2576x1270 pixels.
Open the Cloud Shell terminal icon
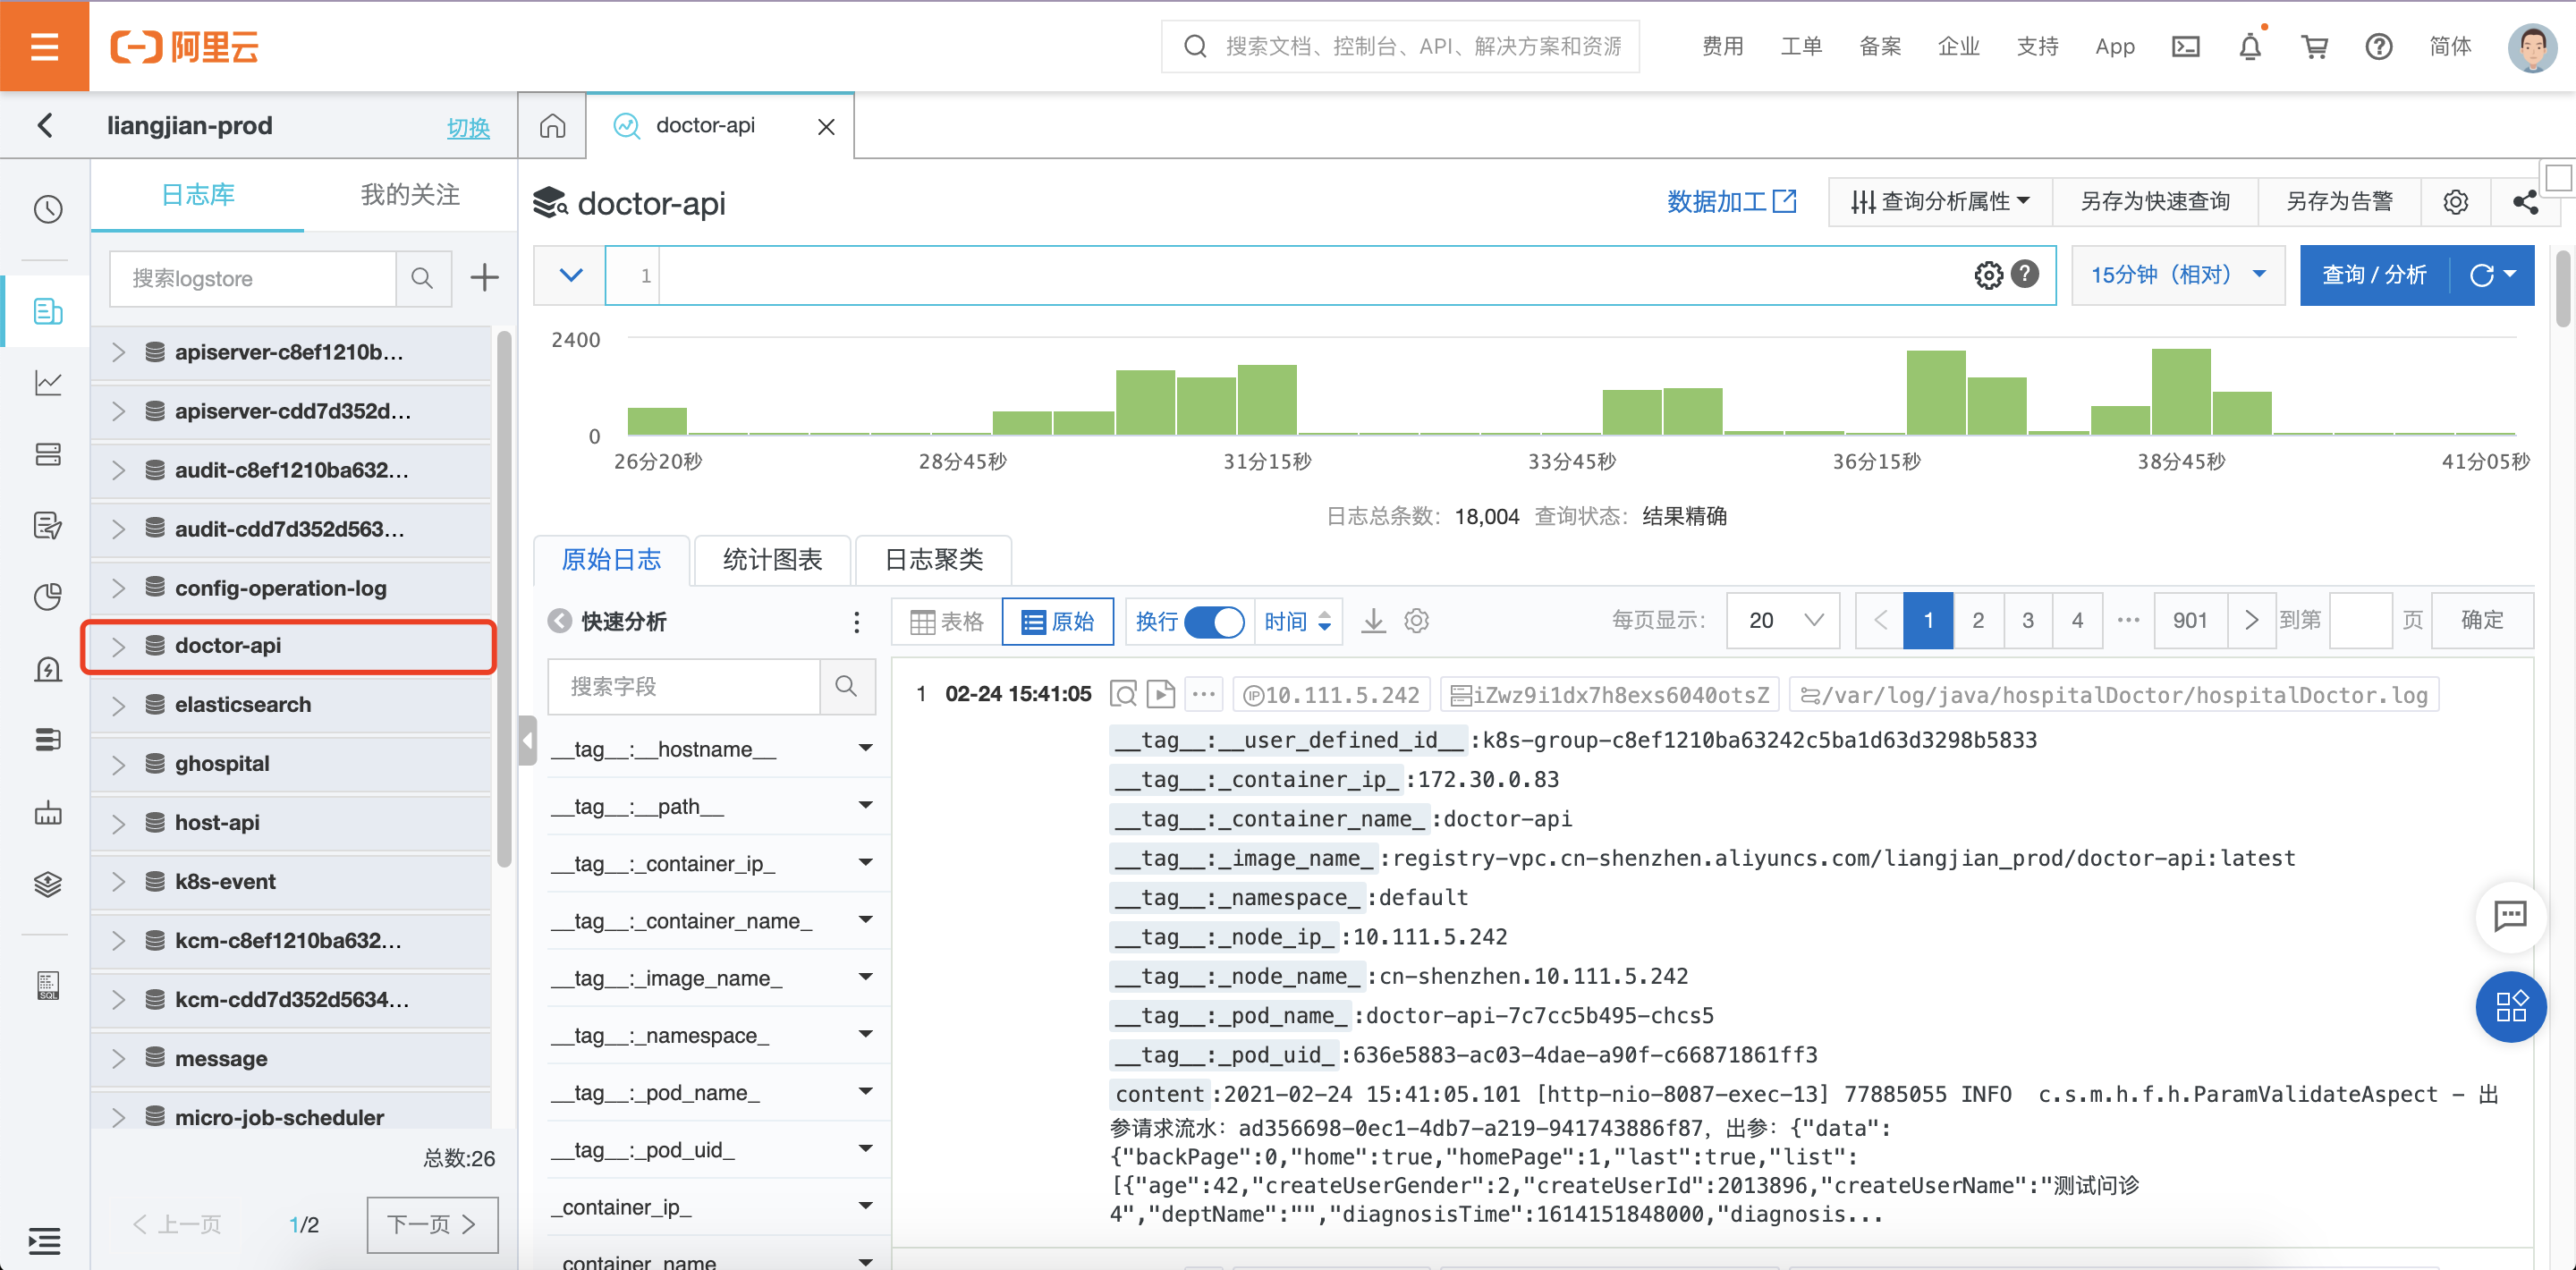click(x=2185, y=47)
